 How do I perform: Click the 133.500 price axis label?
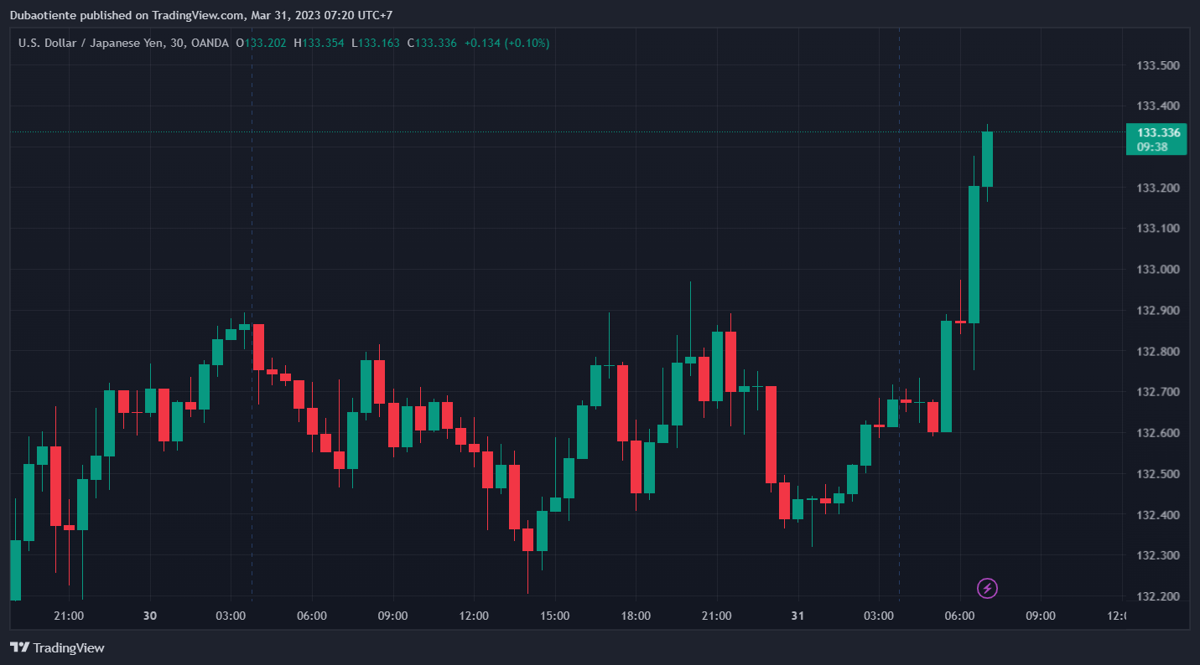tap(1158, 65)
